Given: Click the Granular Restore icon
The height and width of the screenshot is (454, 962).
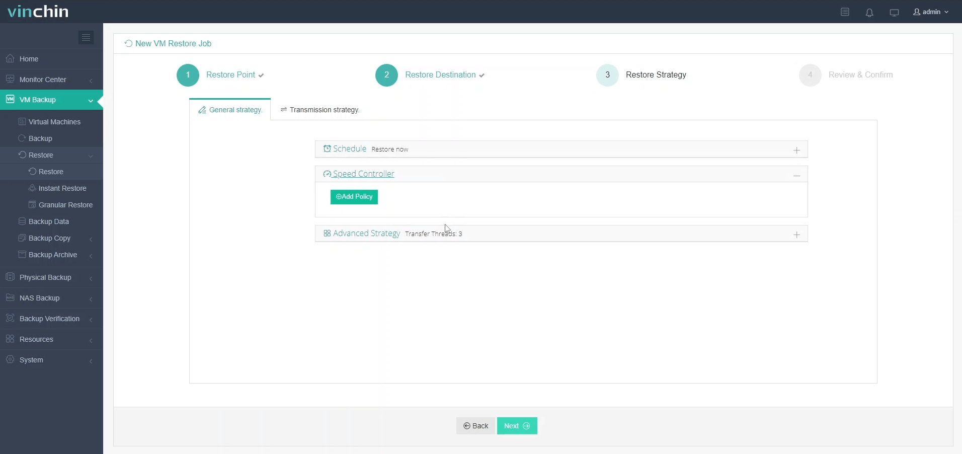Looking at the screenshot, I should tap(32, 204).
